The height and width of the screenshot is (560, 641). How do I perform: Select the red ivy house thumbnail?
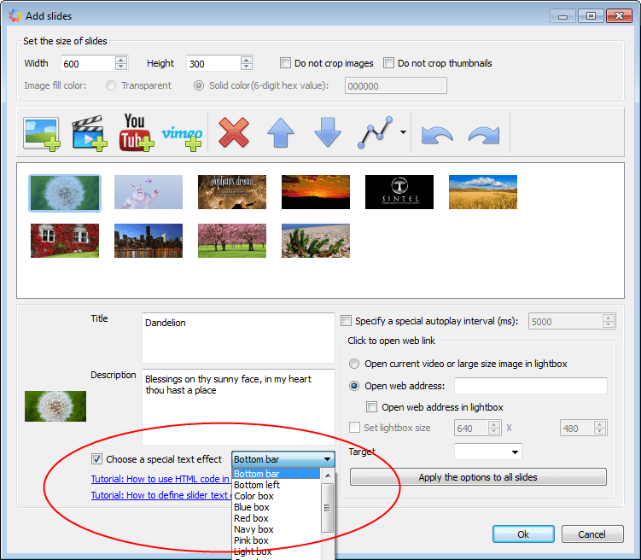pyautogui.click(x=65, y=241)
